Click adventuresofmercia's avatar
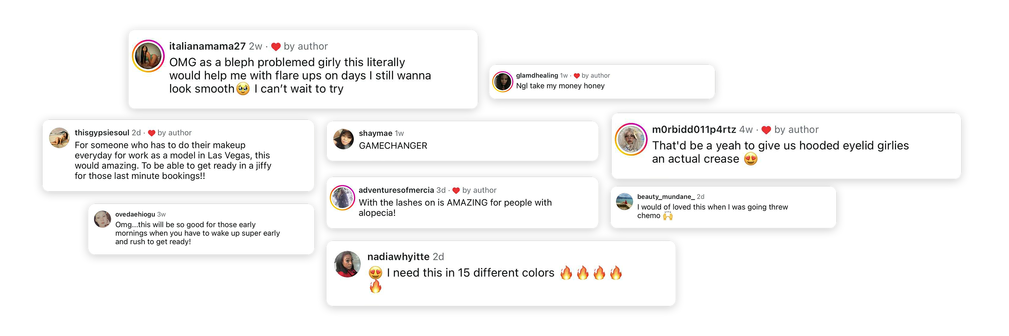The image size is (1009, 336). (342, 198)
